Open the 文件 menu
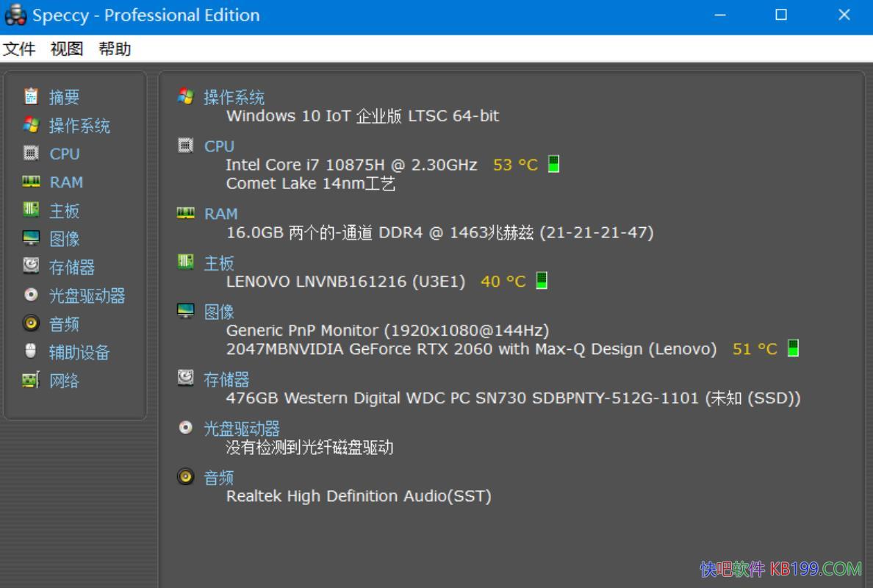The image size is (873, 588). pos(21,49)
